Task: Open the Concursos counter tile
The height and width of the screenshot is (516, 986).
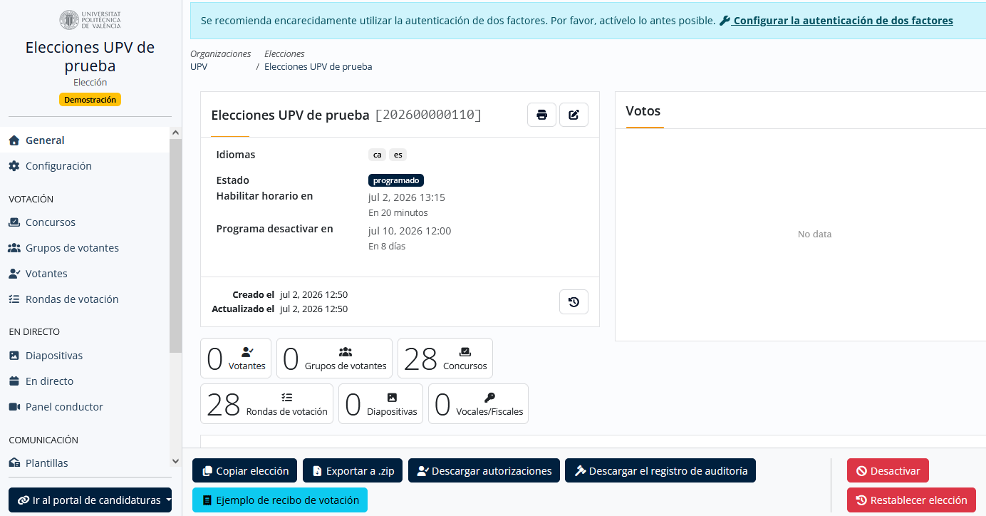Action: pos(445,358)
